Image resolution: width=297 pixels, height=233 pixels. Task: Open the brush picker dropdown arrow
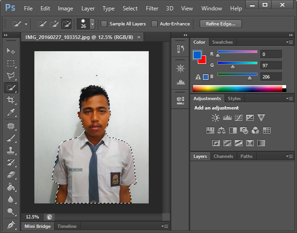[x=92, y=24]
